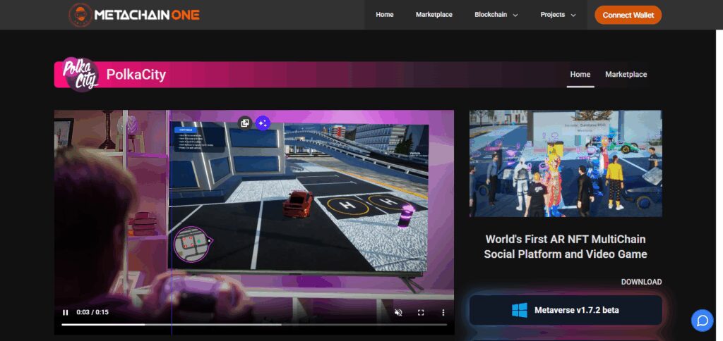
Task: Expand the Blockchain dropdown menu
Action: click(x=496, y=15)
